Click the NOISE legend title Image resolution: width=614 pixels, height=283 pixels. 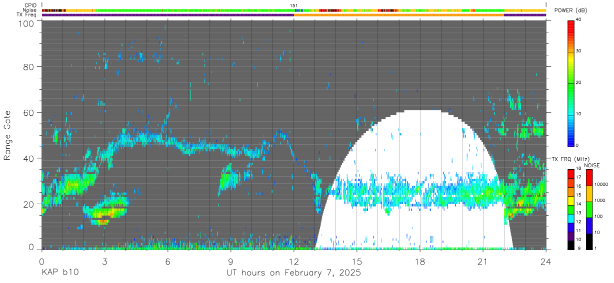pyautogui.click(x=592, y=165)
